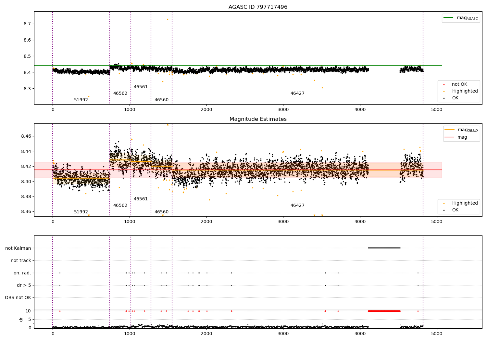Click the Ion. rad. row label
487x341 pixels.
pyautogui.click(x=22, y=273)
